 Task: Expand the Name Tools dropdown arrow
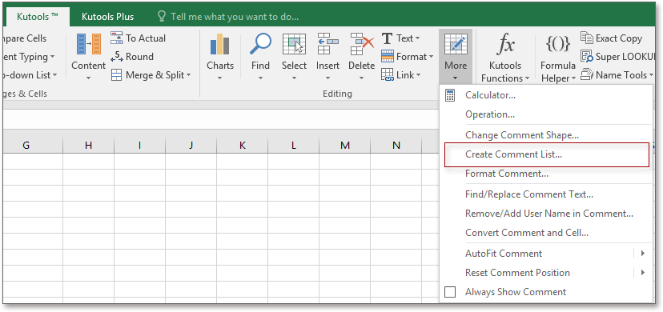click(x=651, y=75)
